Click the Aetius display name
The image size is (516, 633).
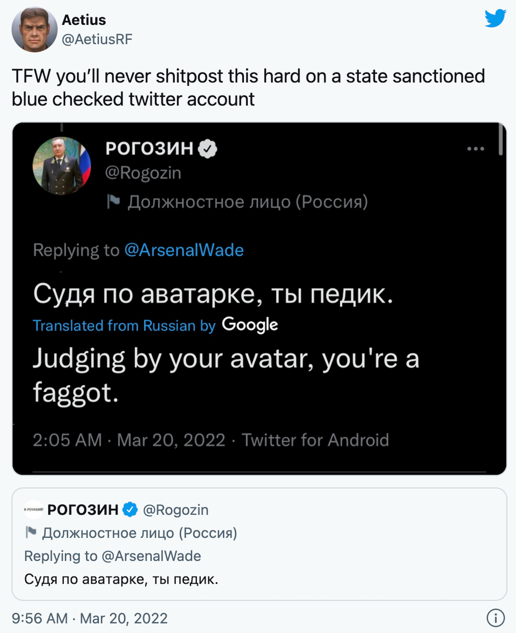84,20
